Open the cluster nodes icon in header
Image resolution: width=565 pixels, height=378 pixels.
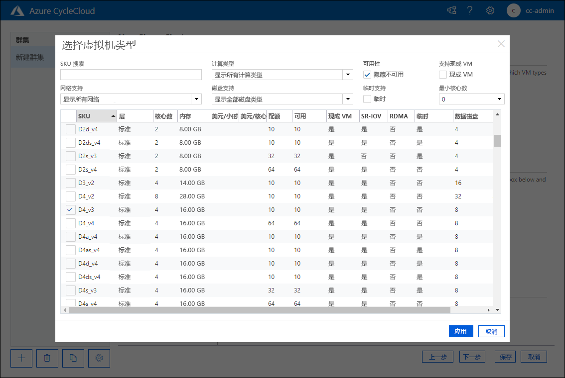(x=451, y=10)
